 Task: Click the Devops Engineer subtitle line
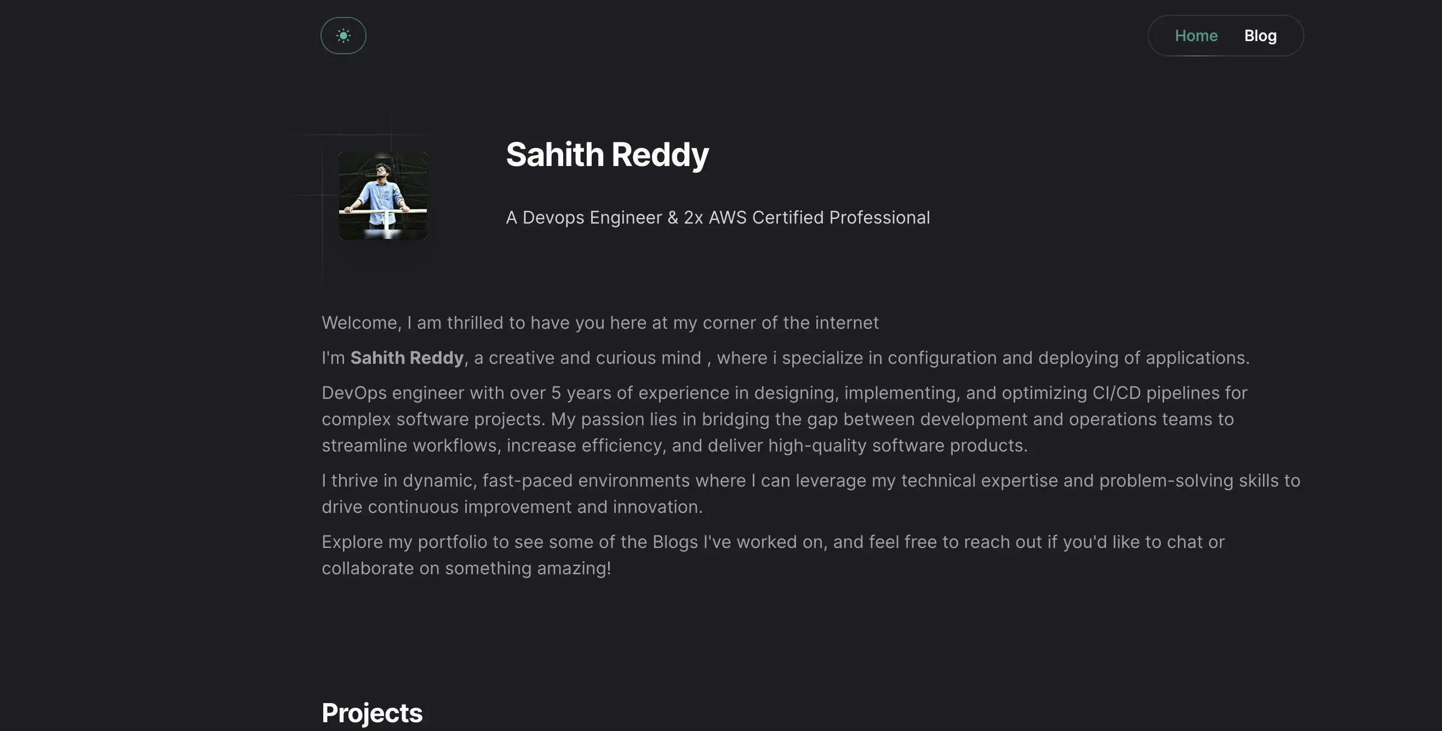coord(718,217)
